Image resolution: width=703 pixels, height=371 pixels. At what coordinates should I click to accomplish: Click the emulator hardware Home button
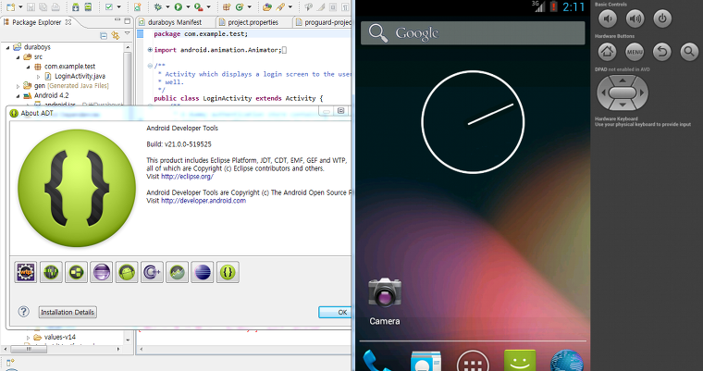[608, 52]
